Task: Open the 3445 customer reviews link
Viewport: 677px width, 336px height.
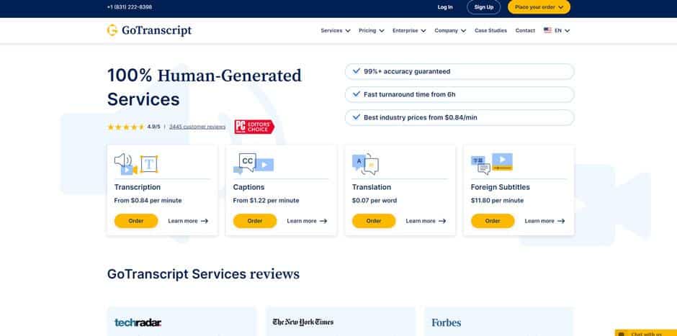Action: click(197, 127)
